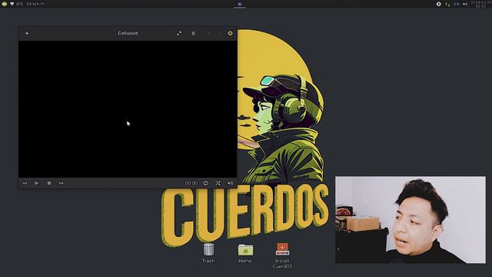Click the fast-forward button in Celluloid
This screenshot has width=492, height=277.
point(61,183)
